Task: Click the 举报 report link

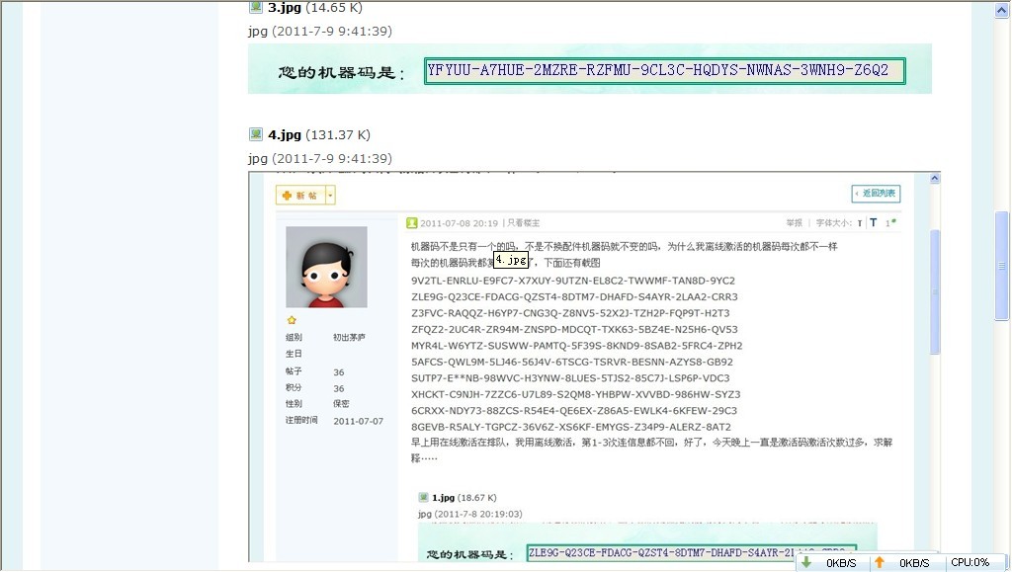Action: [x=794, y=223]
